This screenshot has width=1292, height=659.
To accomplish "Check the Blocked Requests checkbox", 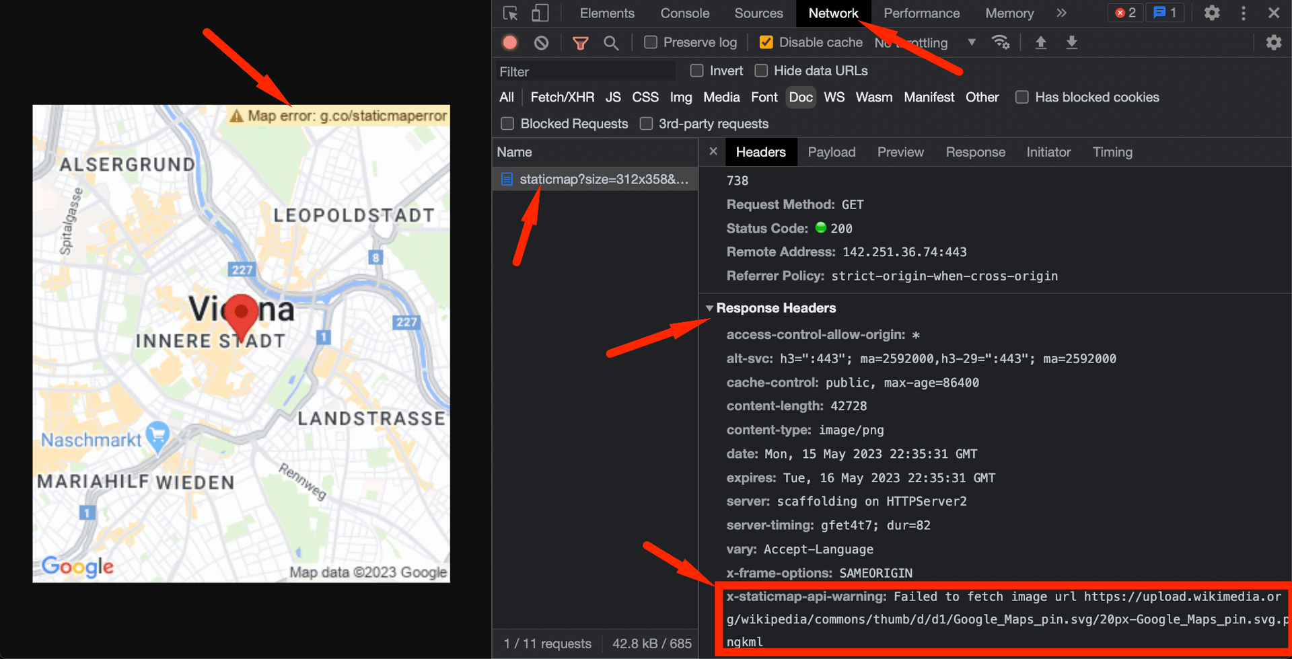I will point(507,124).
